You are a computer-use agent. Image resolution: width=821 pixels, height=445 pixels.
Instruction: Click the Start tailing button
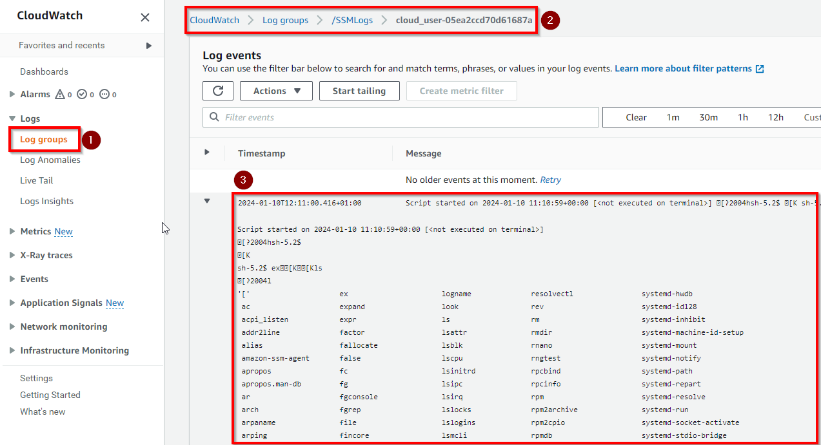(359, 91)
